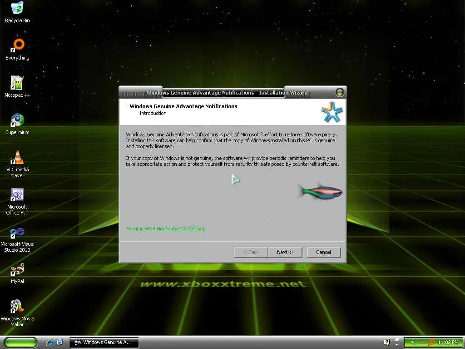Click the Next button in wizard
The image size is (465, 349).
(x=285, y=252)
